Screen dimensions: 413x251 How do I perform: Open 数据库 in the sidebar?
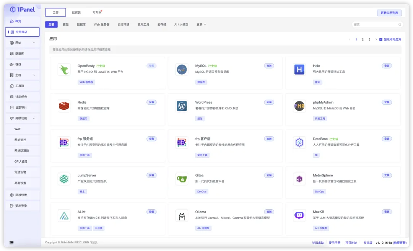click(x=23, y=54)
